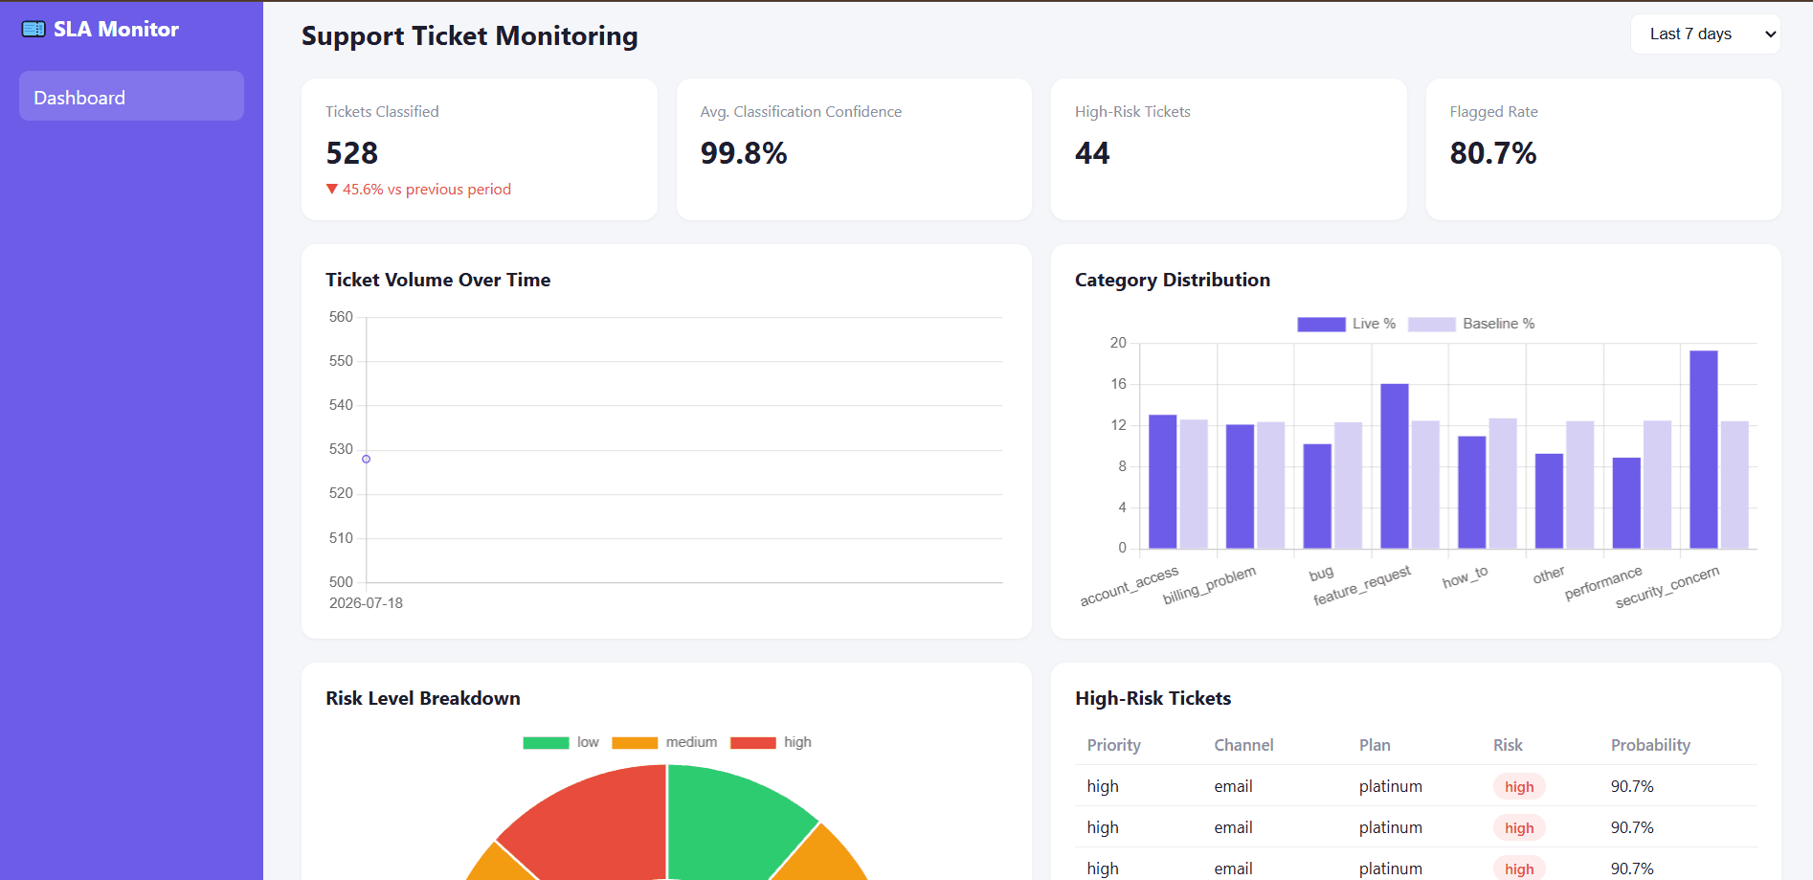Screen dimensions: 1813x880
Task: Toggle the high risk legend swatch
Action: (x=752, y=743)
